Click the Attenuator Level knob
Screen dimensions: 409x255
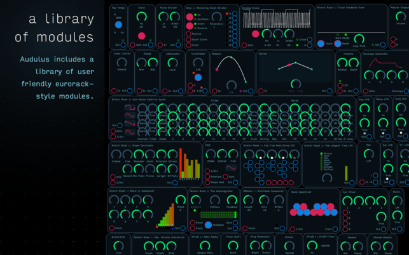(174, 62)
